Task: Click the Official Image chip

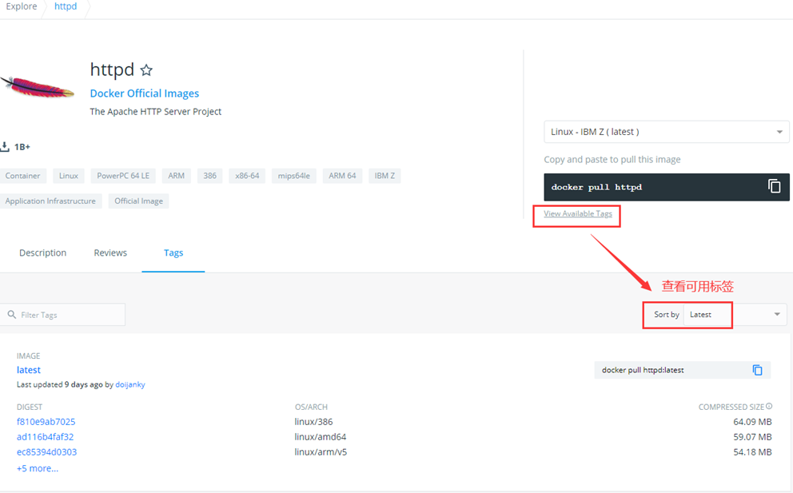Action: pyautogui.click(x=138, y=201)
